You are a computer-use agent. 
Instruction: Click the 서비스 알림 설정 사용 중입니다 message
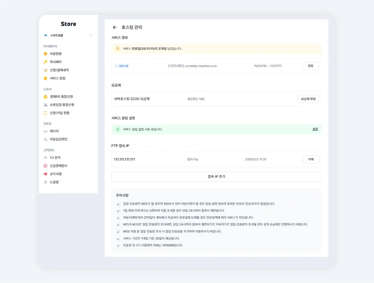143,129
